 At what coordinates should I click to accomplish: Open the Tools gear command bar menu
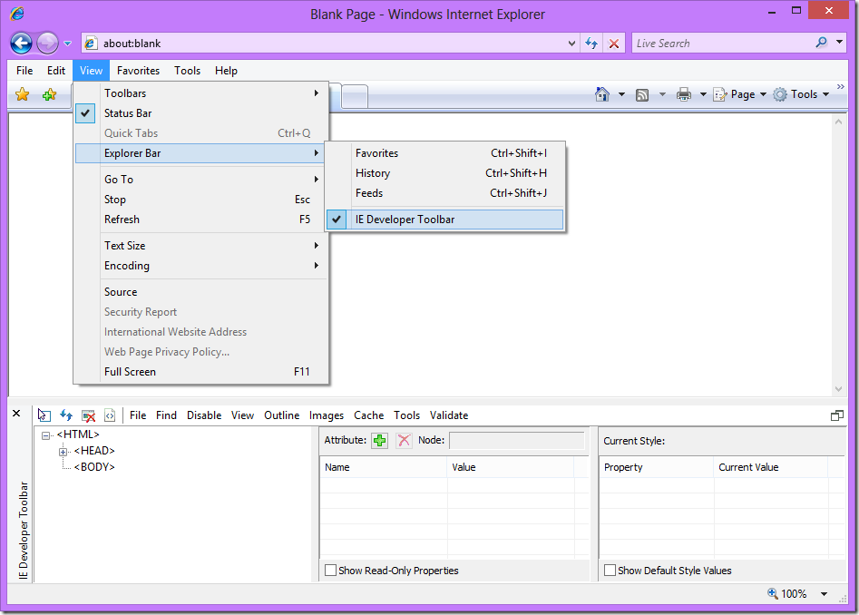[801, 94]
